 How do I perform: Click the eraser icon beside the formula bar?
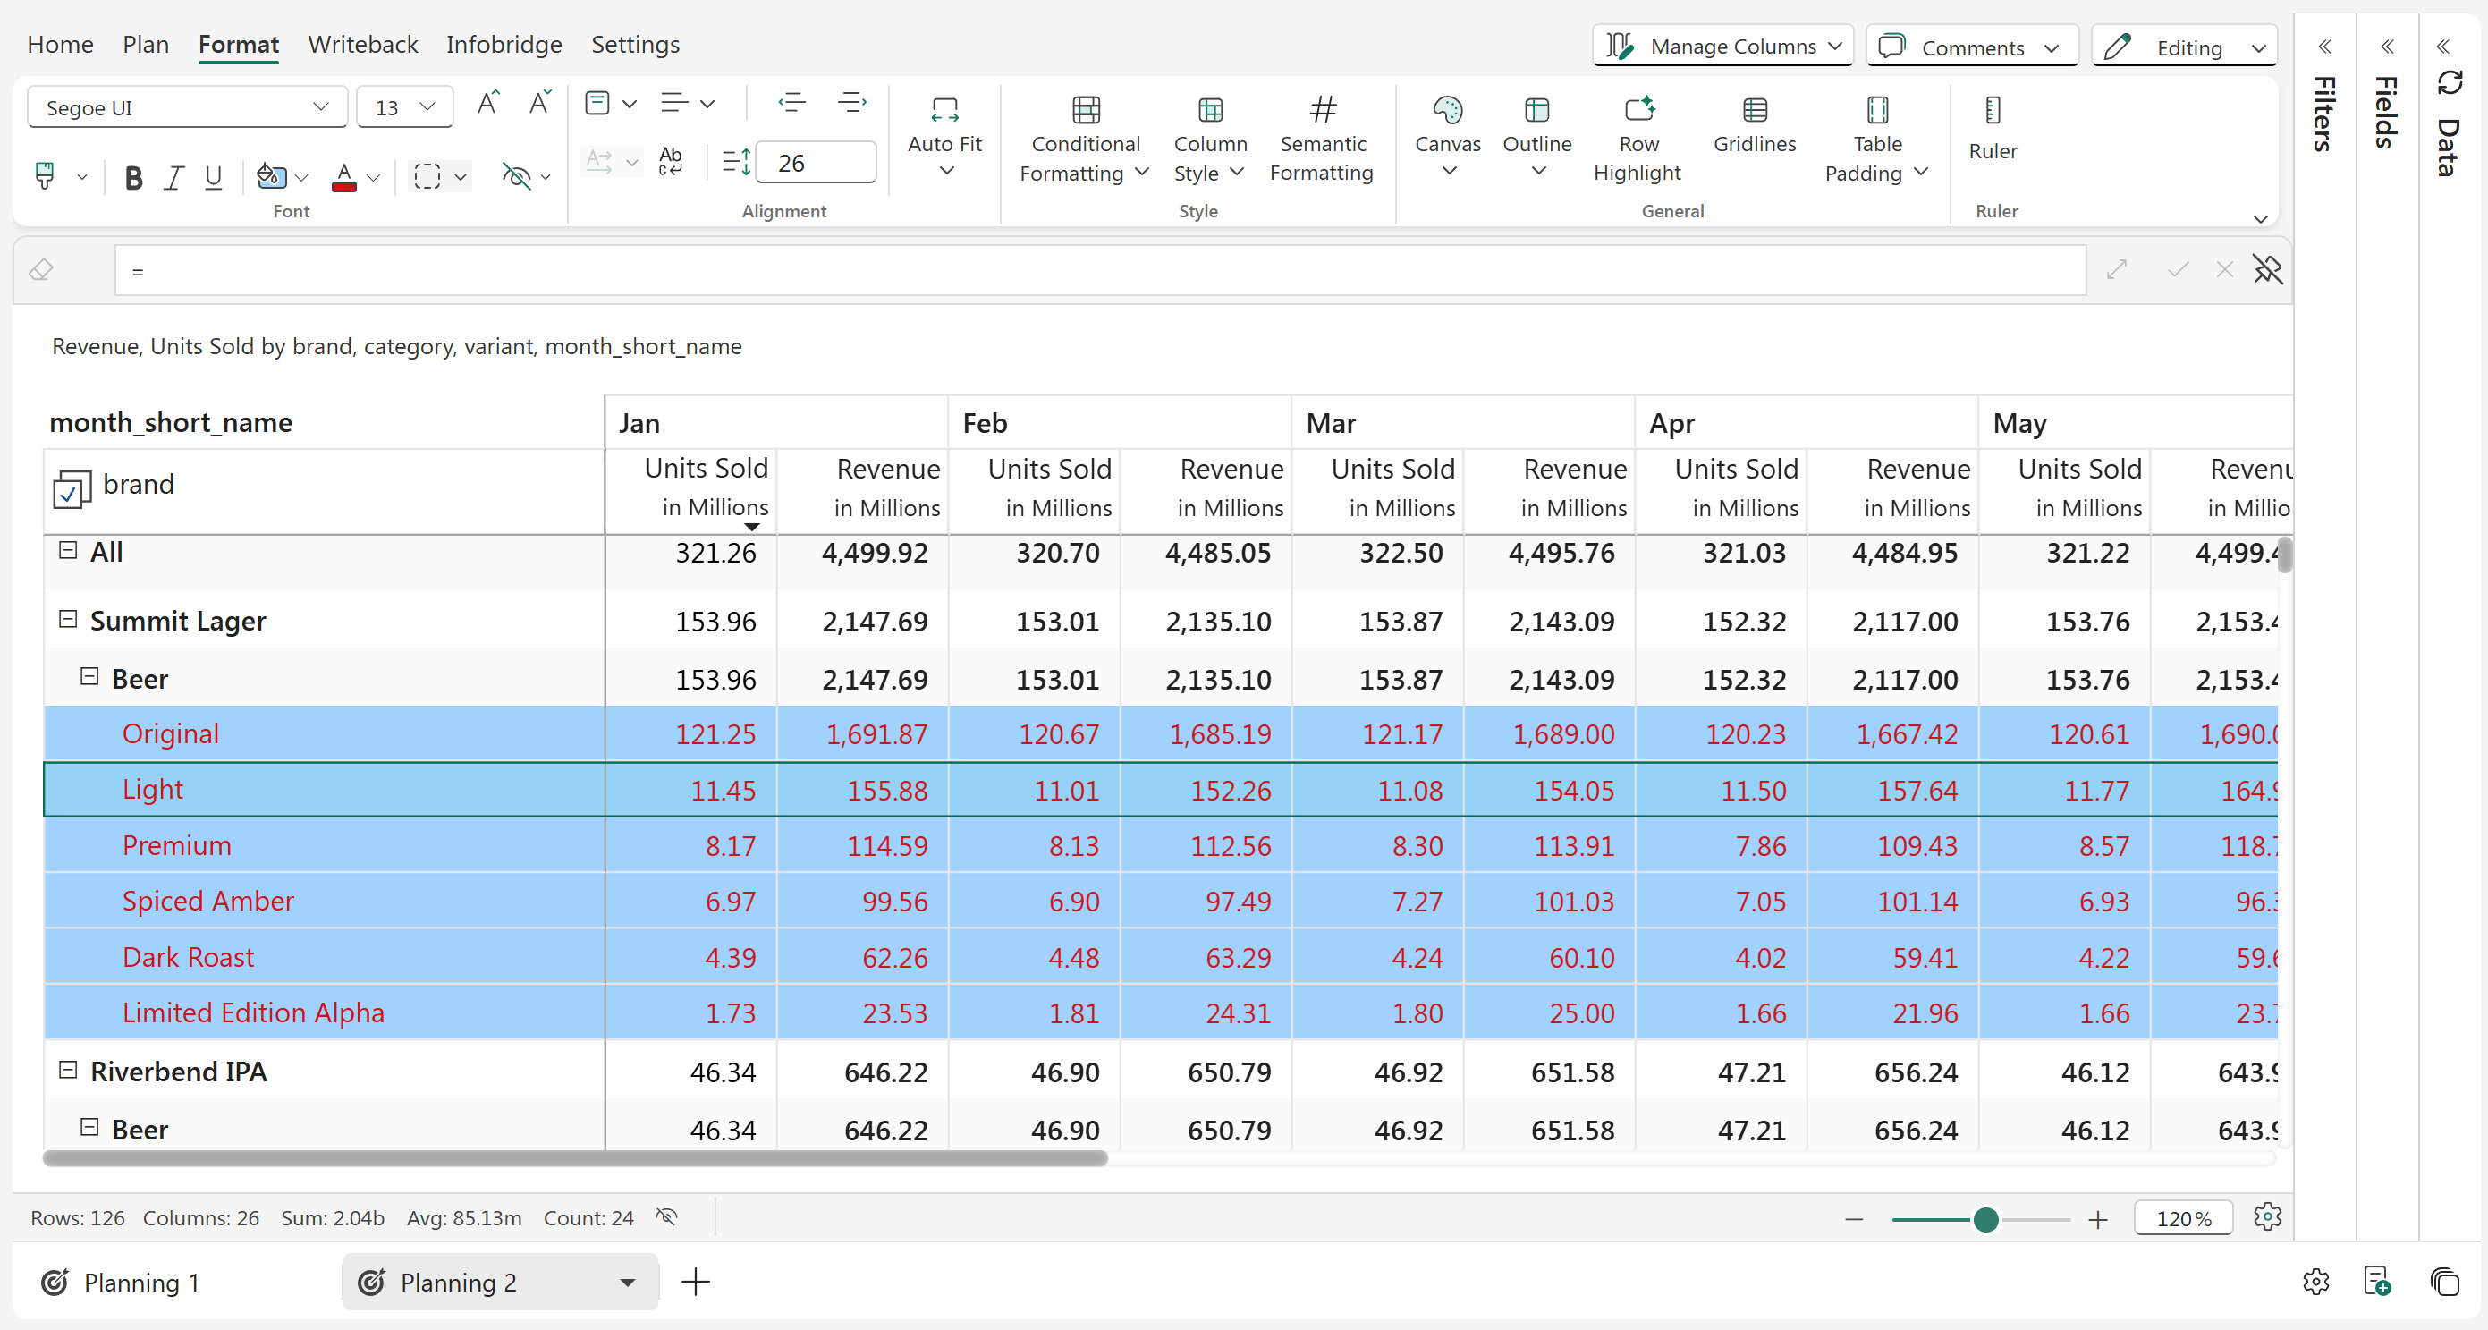(x=41, y=270)
